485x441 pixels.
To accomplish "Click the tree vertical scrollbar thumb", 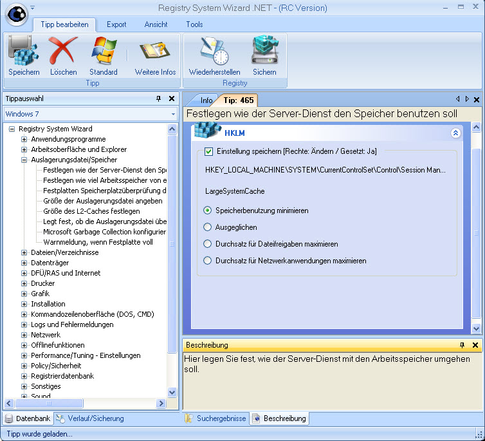I will 172,244.
